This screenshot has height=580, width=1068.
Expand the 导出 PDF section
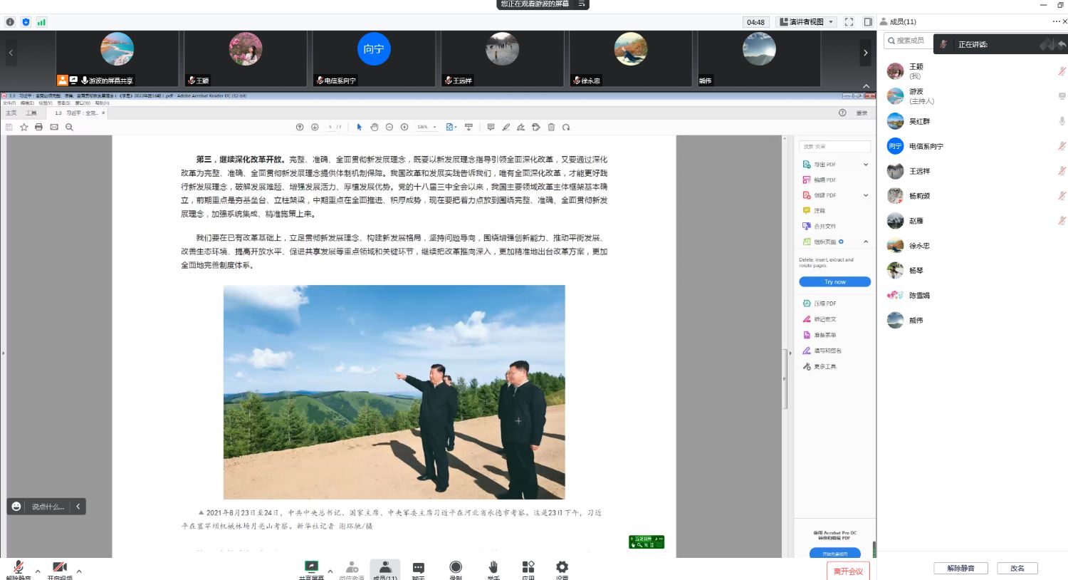(866, 165)
